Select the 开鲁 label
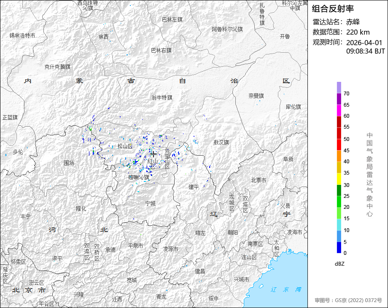This screenshot has width=388, height=308. point(285,36)
